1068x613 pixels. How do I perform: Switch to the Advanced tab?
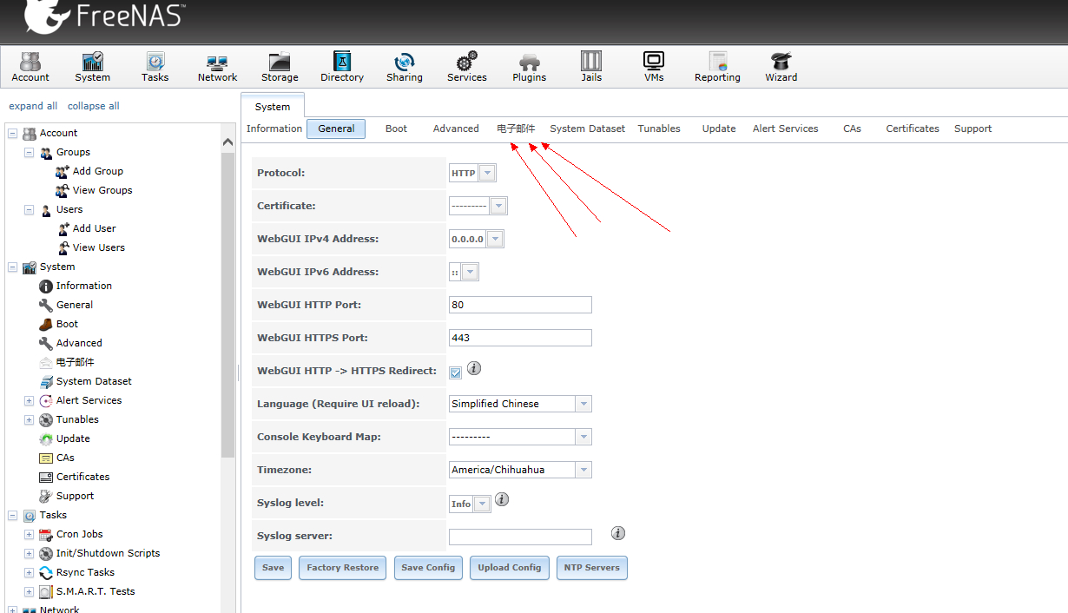pyautogui.click(x=456, y=129)
